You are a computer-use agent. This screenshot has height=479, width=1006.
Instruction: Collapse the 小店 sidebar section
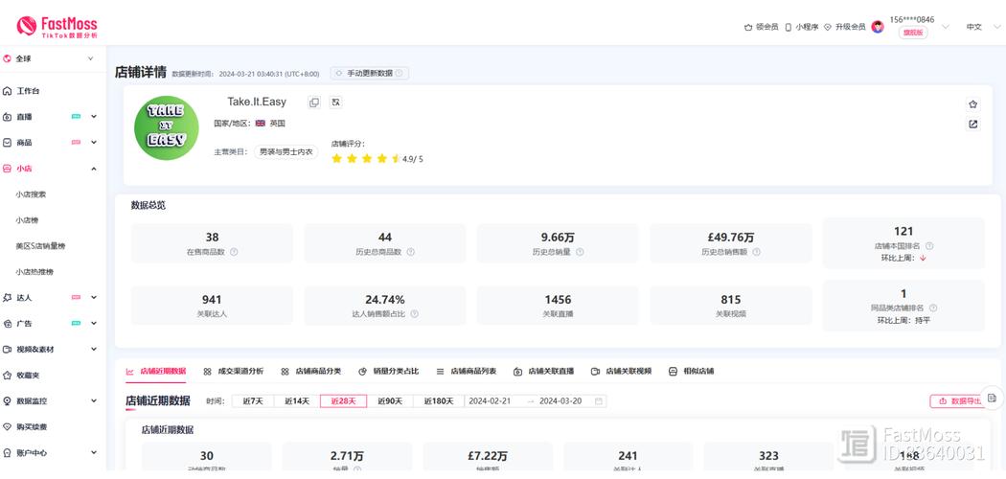coord(93,169)
